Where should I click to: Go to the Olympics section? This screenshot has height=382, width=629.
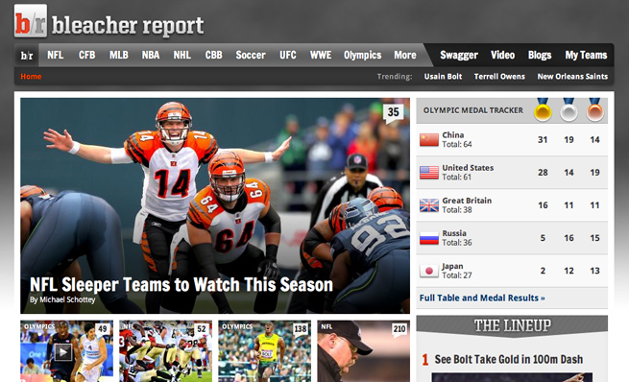[363, 55]
